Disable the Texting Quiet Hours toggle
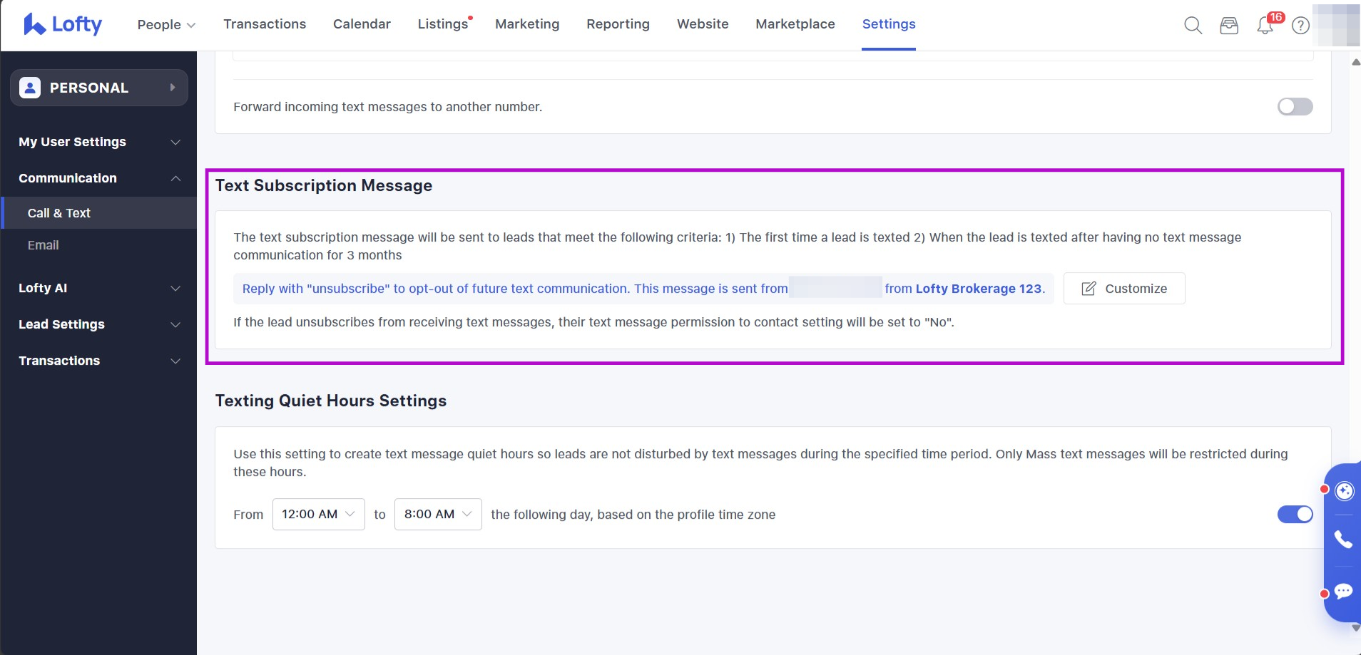Screen dimensions: 1361x655 tap(1295, 515)
